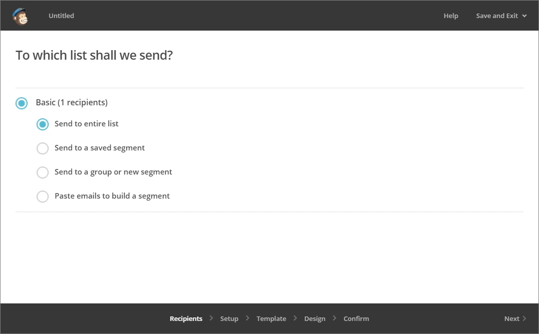Click Next to continue
539x334 pixels.
click(511, 318)
